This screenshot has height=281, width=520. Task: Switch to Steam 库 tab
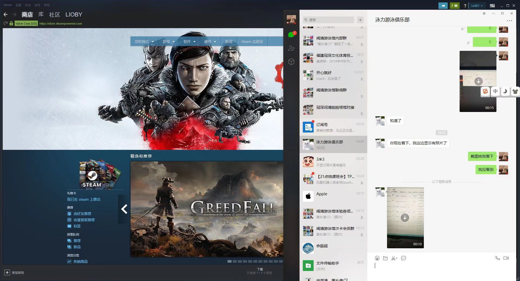click(x=41, y=14)
